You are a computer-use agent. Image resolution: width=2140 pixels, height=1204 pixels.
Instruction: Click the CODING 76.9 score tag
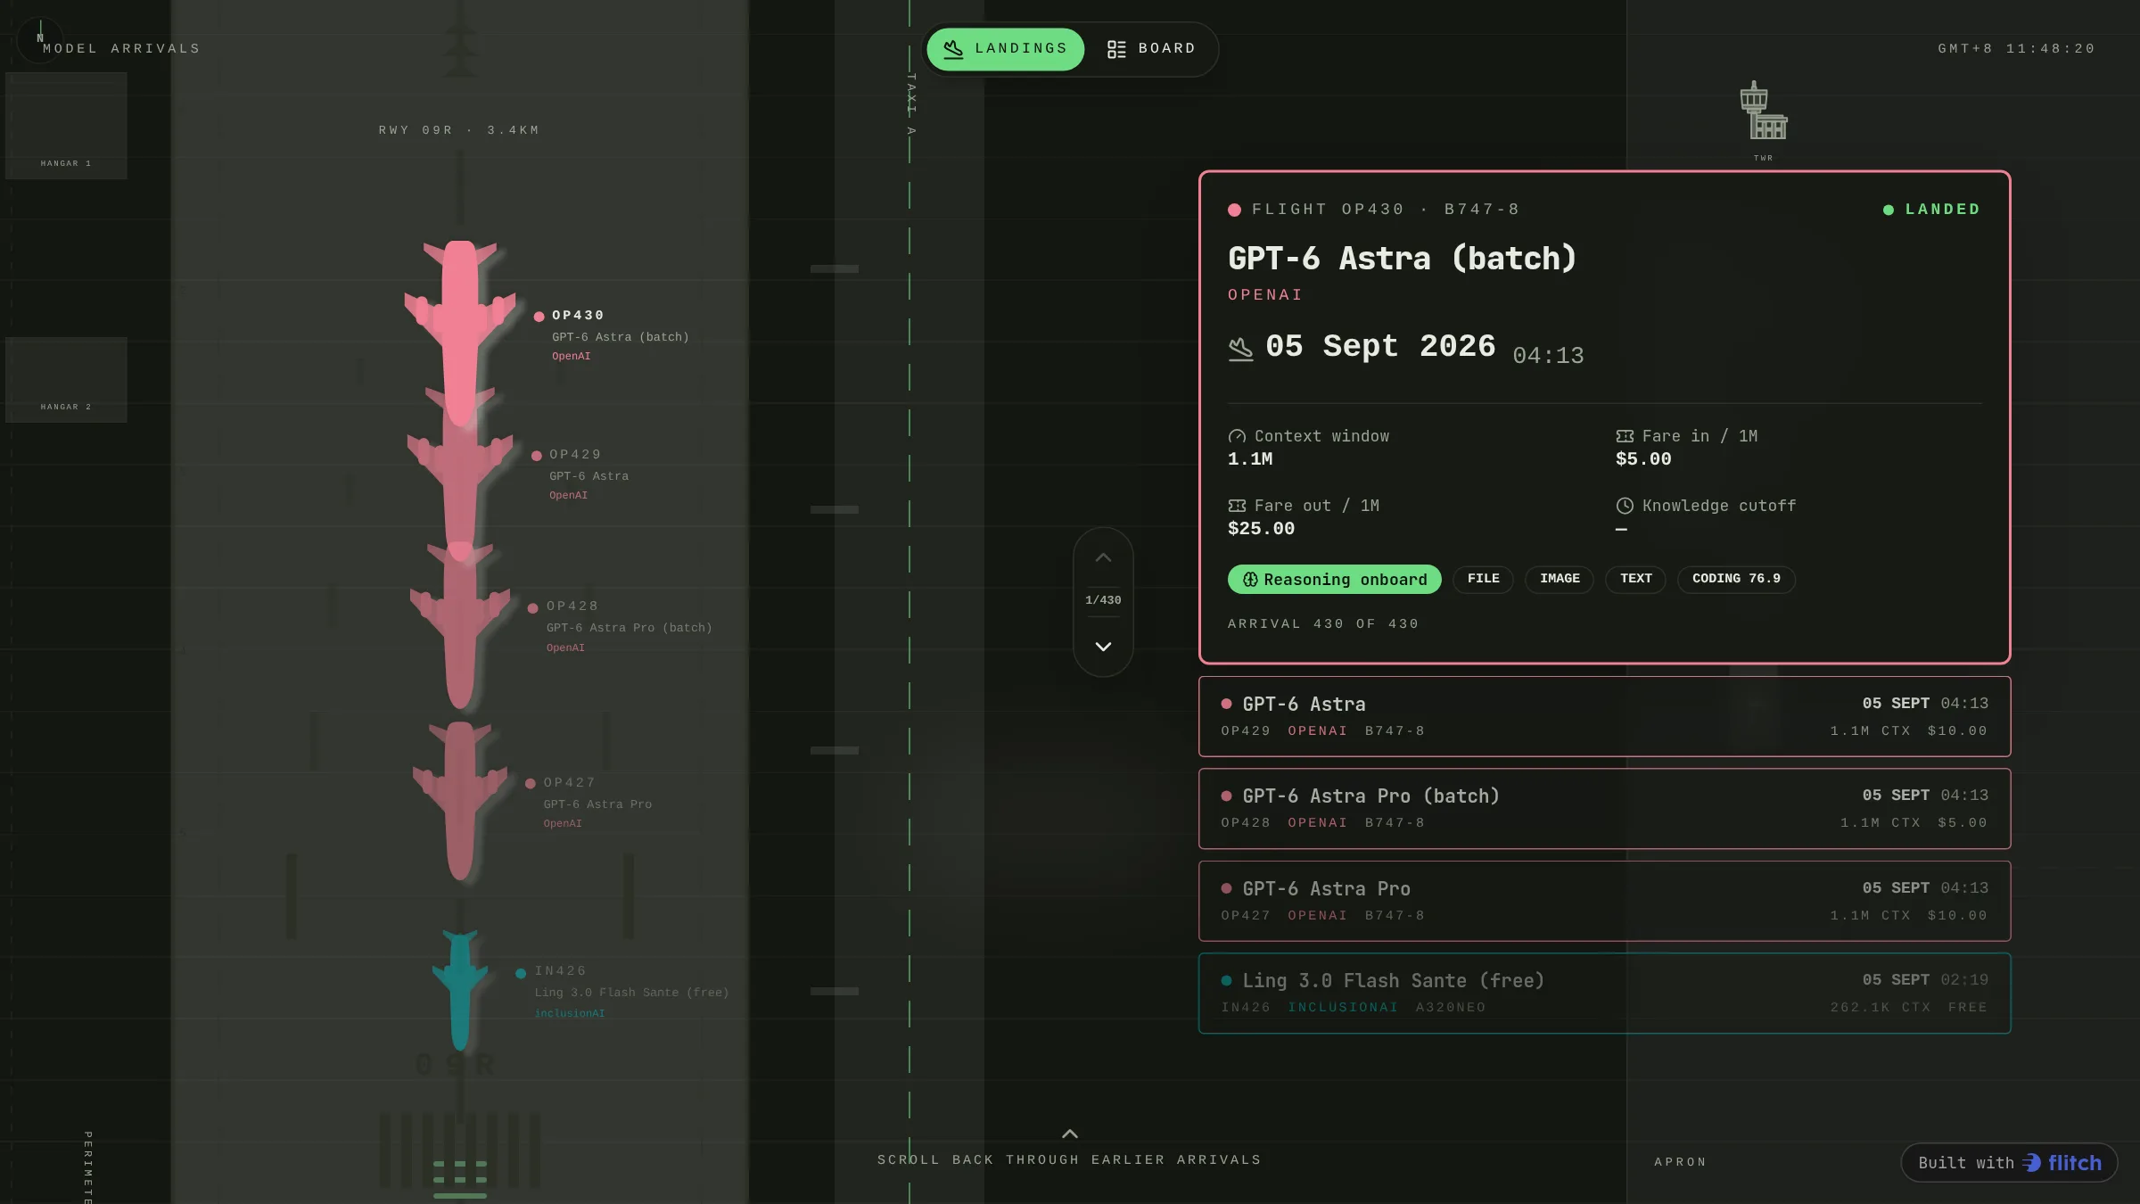(x=1736, y=580)
